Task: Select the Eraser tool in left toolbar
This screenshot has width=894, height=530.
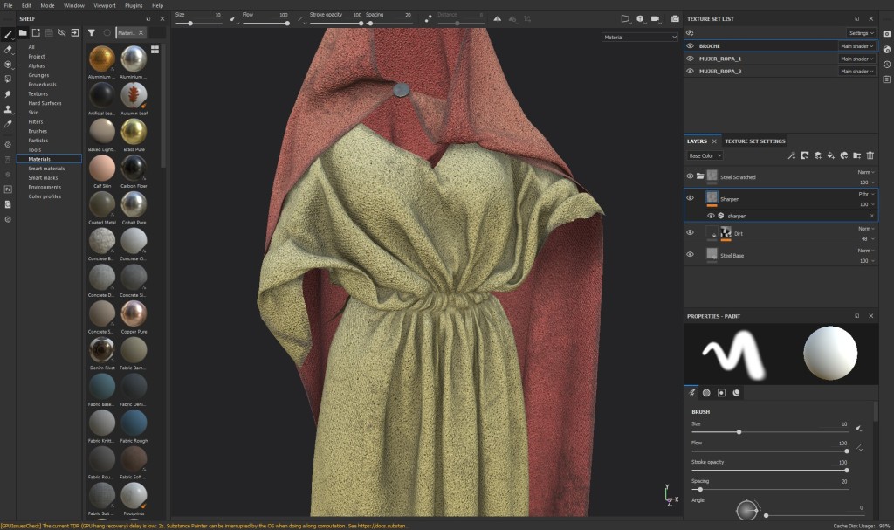Action: [x=8, y=50]
